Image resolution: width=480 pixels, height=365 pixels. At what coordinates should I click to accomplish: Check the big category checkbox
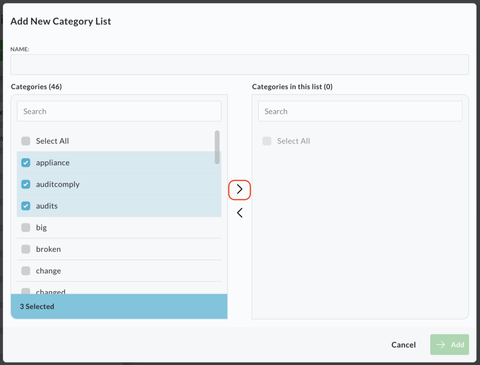tap(26, 228)
